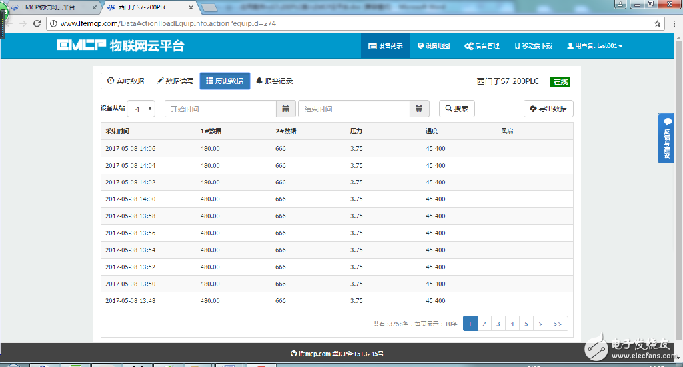The image size is (683, 367).
Task: Click the 采集时间 column header
Action: tap(117, 131)
